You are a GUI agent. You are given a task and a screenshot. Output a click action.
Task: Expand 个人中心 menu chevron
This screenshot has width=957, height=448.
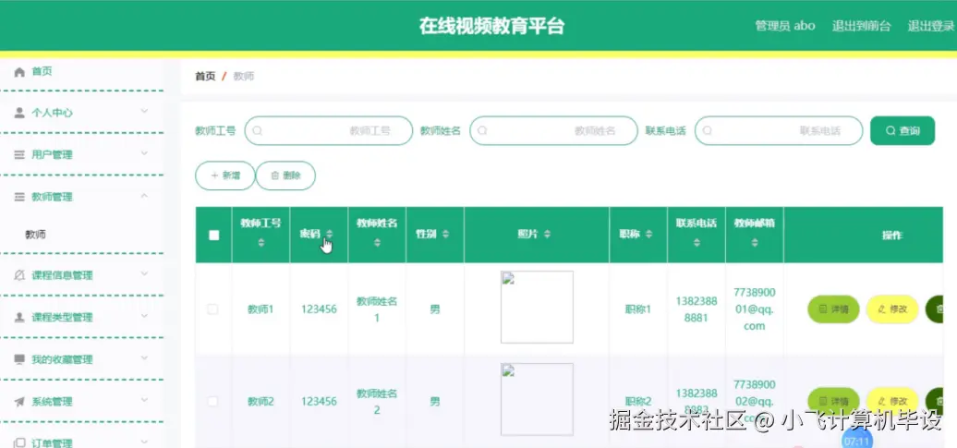[x=144, y=111]
